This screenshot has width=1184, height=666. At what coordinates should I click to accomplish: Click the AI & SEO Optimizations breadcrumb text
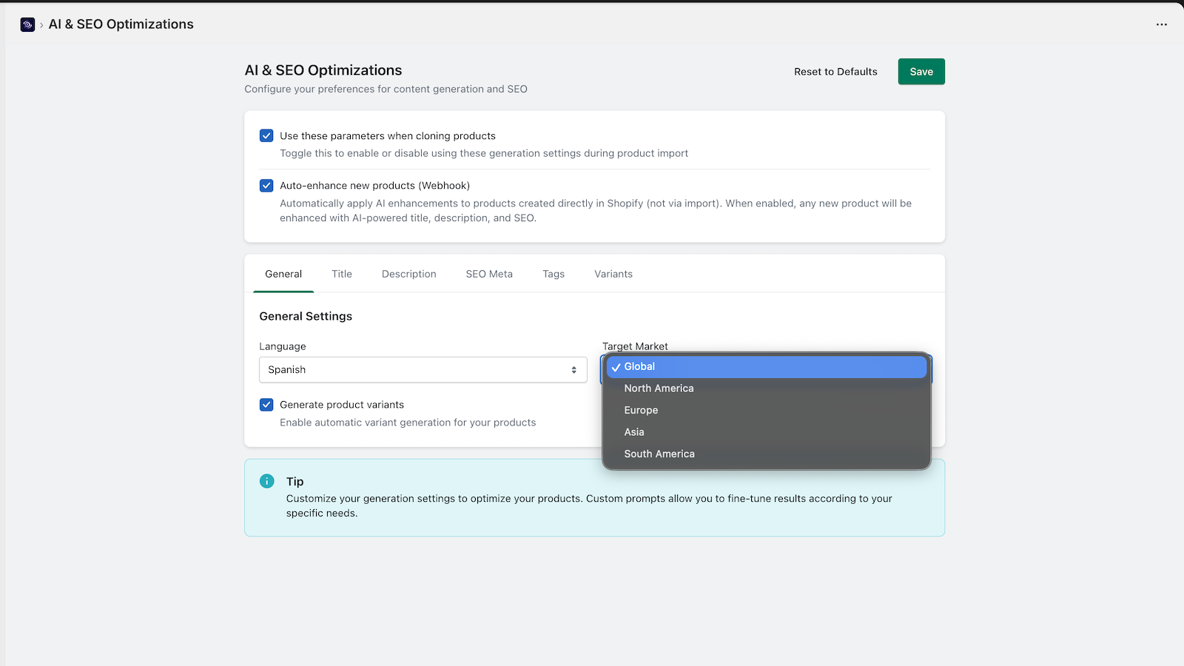(121, 24)
